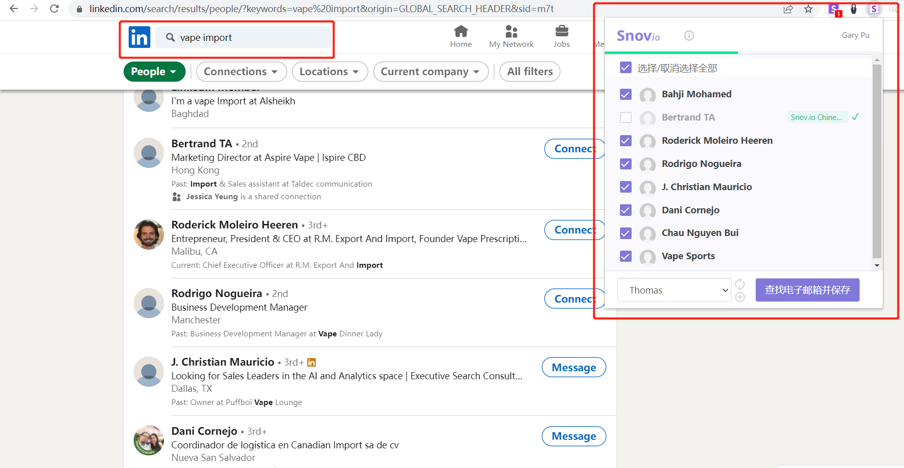Expand the Connections filter
The height and width of the screenshot is (468, 904).
(241, 72)
